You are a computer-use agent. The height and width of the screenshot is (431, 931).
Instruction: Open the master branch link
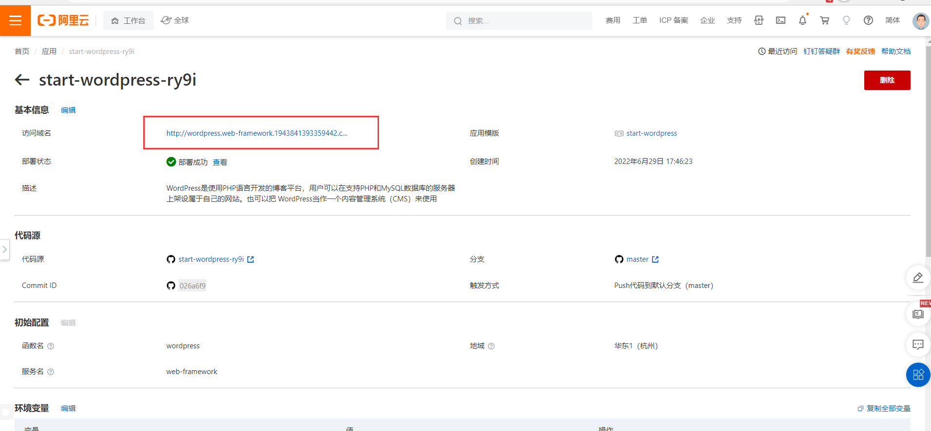click(x=637, y=259)
